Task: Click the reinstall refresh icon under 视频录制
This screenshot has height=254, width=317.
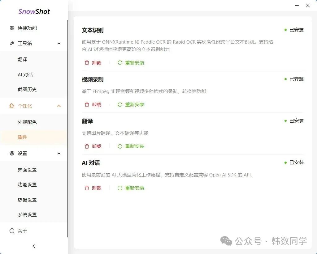Action: coord(120,104)
